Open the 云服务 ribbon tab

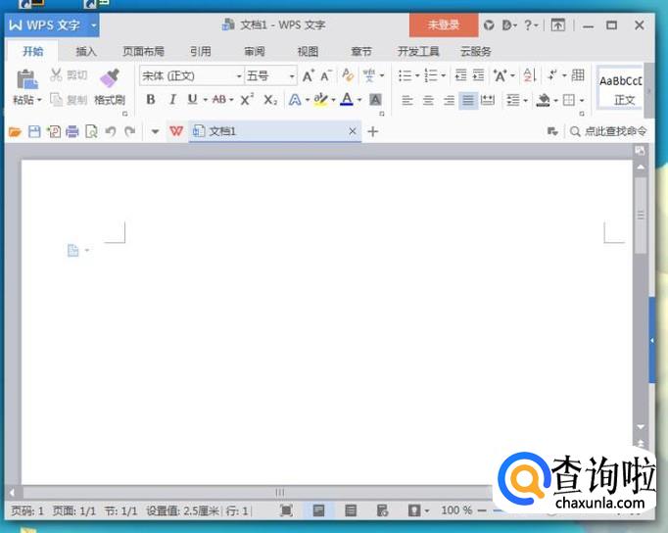point(475,52)
